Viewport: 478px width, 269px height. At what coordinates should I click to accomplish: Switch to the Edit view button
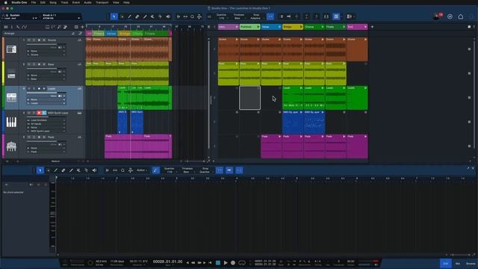click(x=446, y=263)
